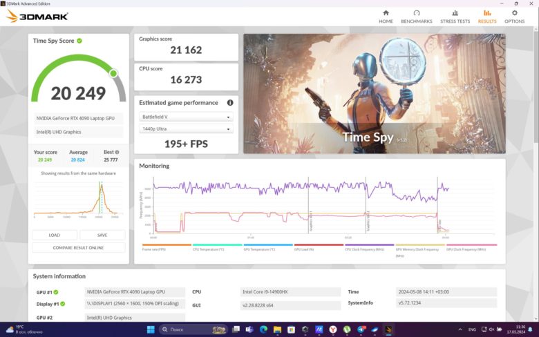Launch Microsoft Edge from the taskbar
This screenshot has height=337, width=539.
pos(264,330)
